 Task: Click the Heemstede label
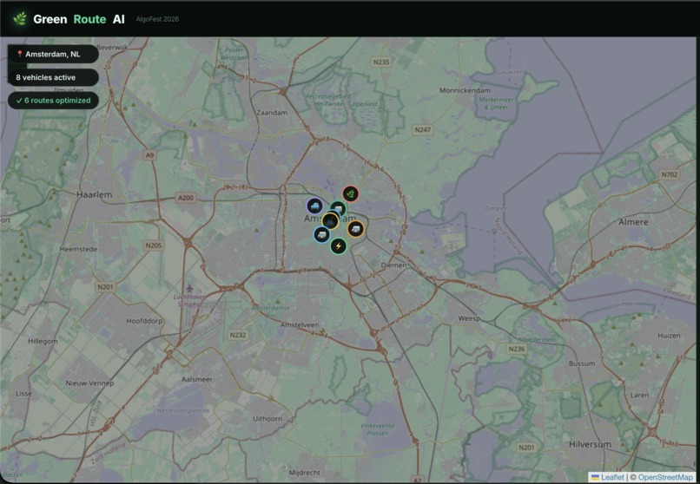coord(78,249)
